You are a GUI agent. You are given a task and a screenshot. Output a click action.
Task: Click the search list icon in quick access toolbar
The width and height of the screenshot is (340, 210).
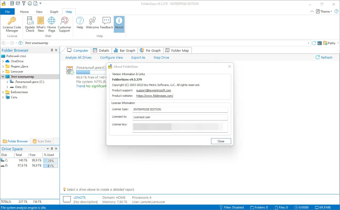click(18, 4)
